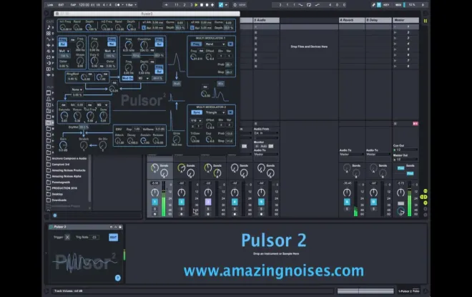Select Clips category icon in browser
The image size is (472, 297).
point(49,69)
